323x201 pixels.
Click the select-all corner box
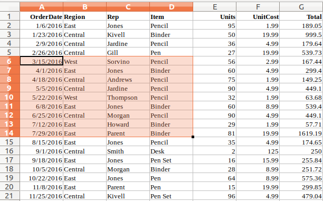[x=9, y=7]
